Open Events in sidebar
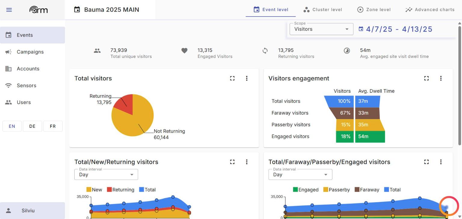Viewport: 462px width, 219px height. click(x=32, y=35)
